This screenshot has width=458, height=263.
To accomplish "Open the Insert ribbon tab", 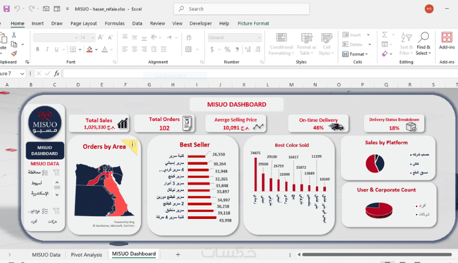I will coord(37,23).
